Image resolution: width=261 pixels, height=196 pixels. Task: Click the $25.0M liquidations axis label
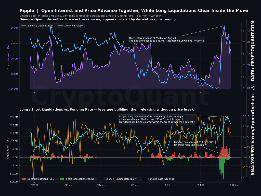[x=14, y=117]
